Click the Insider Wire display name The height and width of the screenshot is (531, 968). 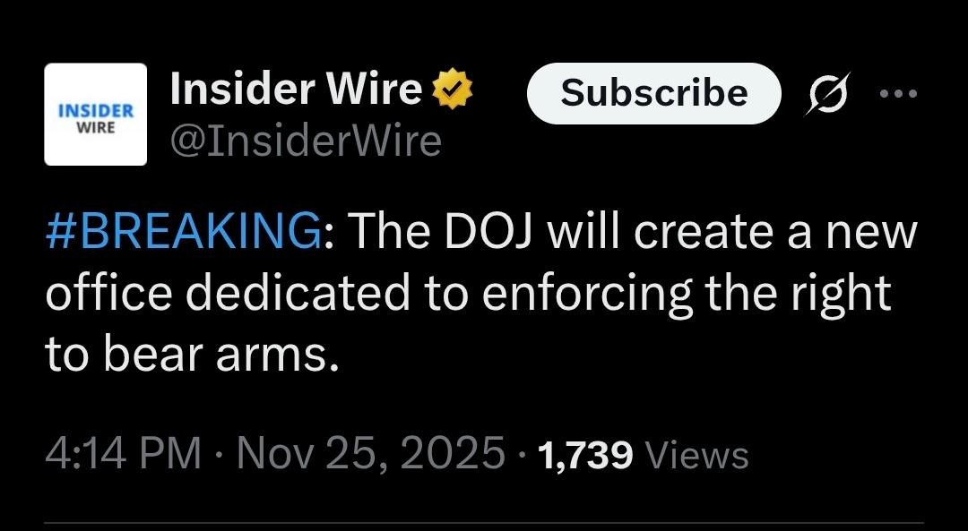tap(296, 88)
